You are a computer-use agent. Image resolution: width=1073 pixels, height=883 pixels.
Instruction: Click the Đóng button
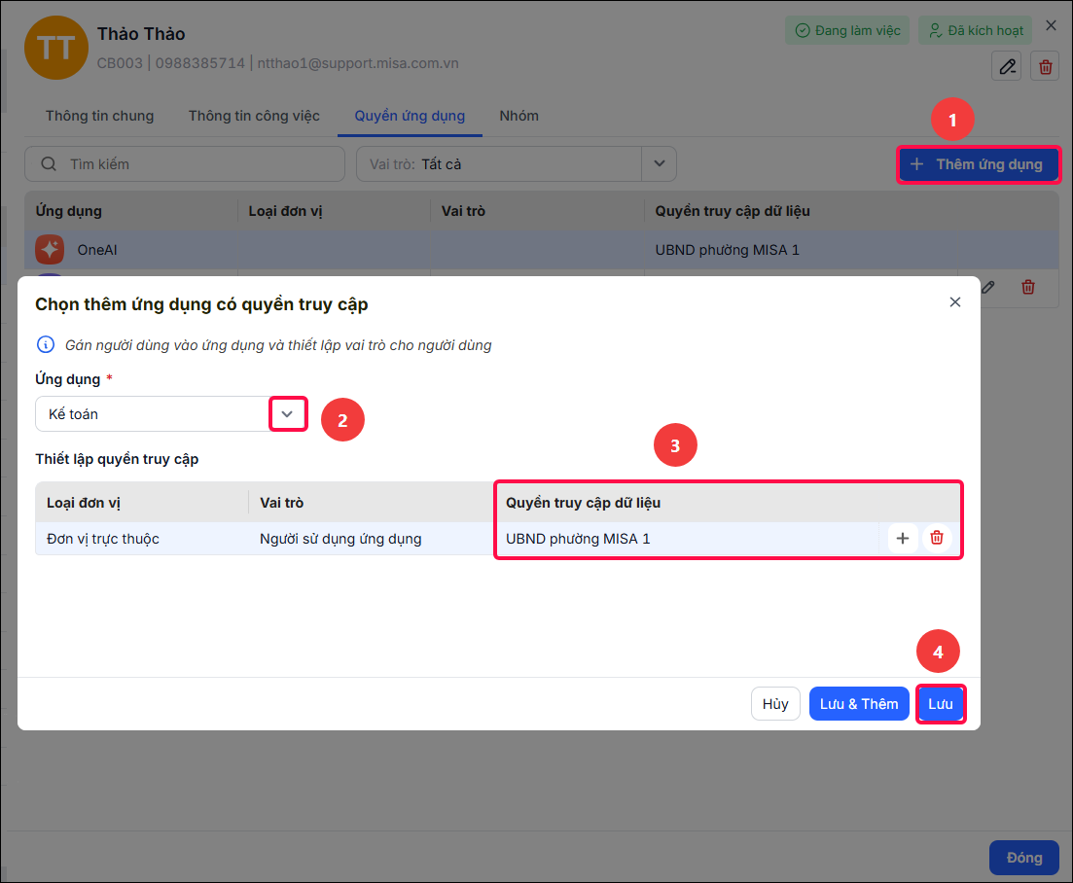(1023, 858)
